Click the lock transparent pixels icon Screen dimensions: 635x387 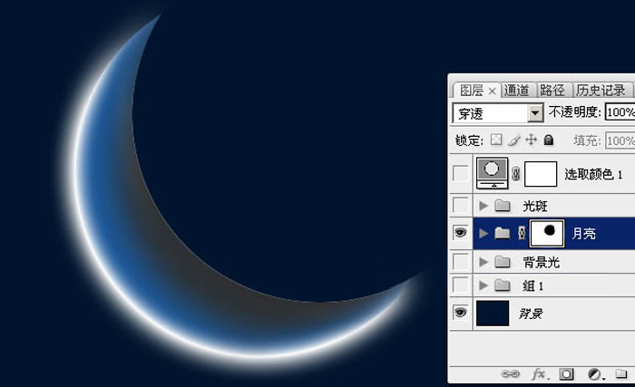(496, 140)
